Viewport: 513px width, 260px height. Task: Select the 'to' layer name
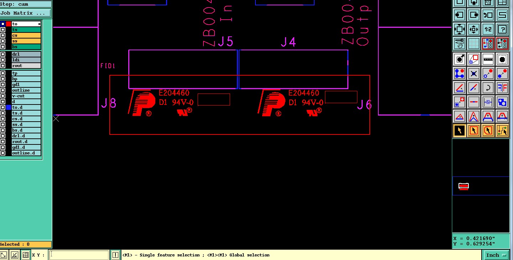[x=26, y=24]
